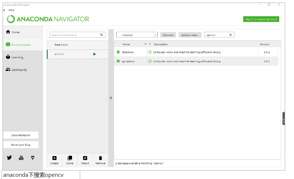Click the search environments magnifier icon

(102, 35)
